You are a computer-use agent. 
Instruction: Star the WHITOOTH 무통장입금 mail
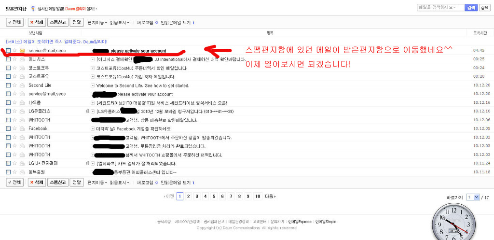(14, 146)
